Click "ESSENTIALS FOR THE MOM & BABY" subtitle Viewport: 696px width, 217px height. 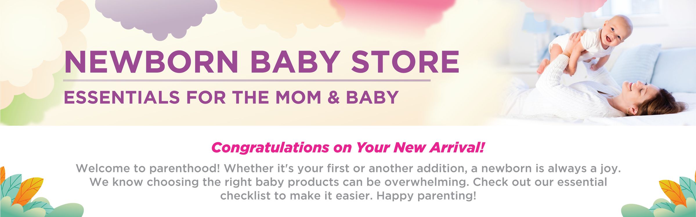(x=231, y=97)
